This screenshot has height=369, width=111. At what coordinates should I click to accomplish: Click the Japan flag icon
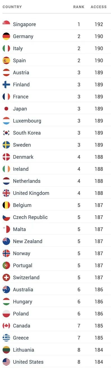coord(6,109)
